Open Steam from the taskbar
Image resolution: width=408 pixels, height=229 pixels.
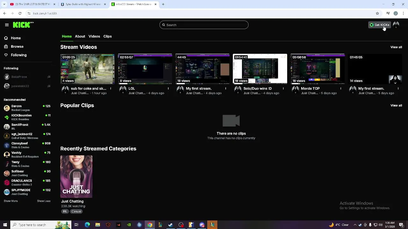171,225
